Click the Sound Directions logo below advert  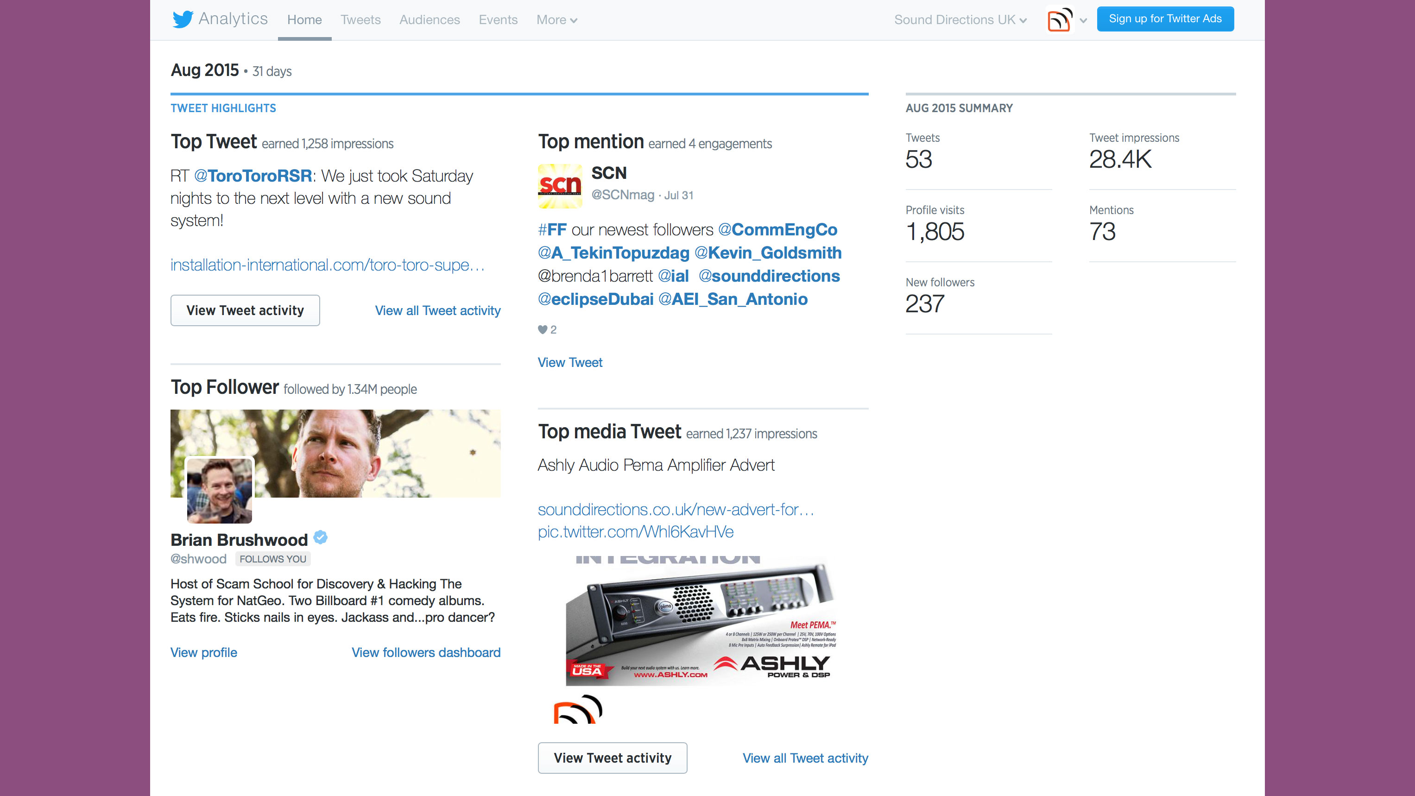tap(578, 709)
